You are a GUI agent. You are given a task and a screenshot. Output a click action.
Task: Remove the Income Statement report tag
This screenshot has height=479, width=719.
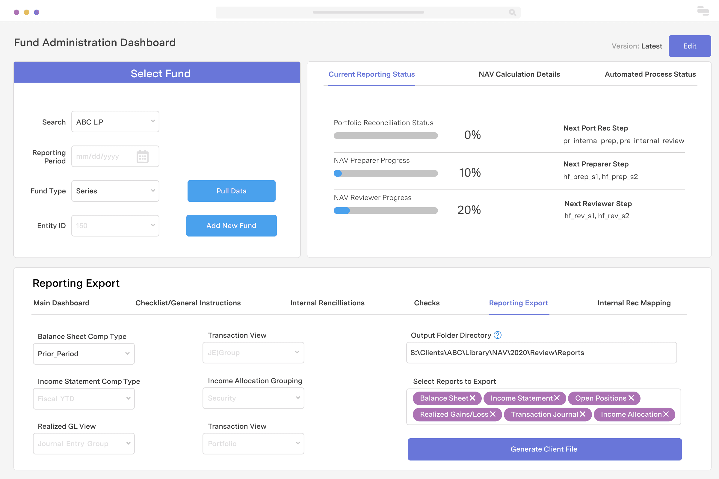(558, 398)
